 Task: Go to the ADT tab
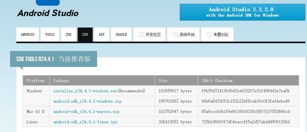(102, 34)
